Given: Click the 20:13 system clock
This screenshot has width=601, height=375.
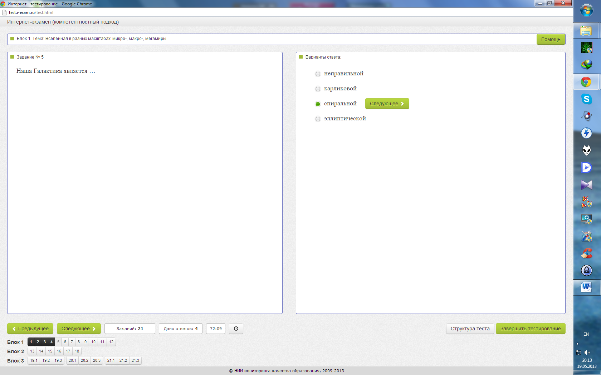Looking at the screenshot, I should [587, 360].
